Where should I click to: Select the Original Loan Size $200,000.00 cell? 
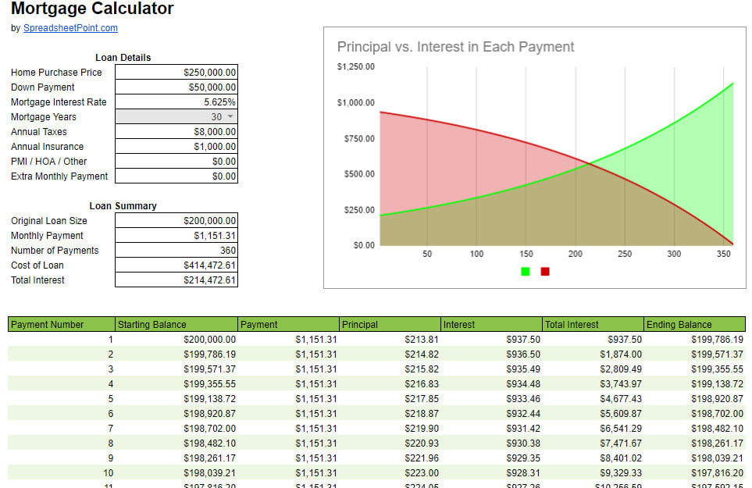[x=176, y=220]
